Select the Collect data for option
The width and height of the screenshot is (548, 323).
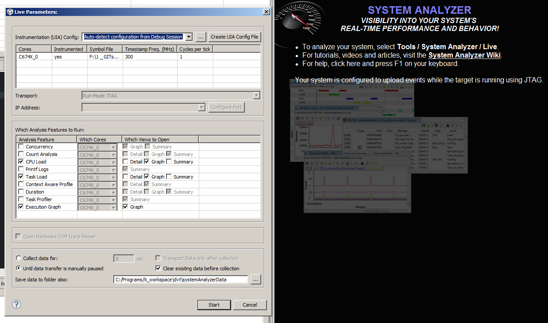click(x=19, y=258)
